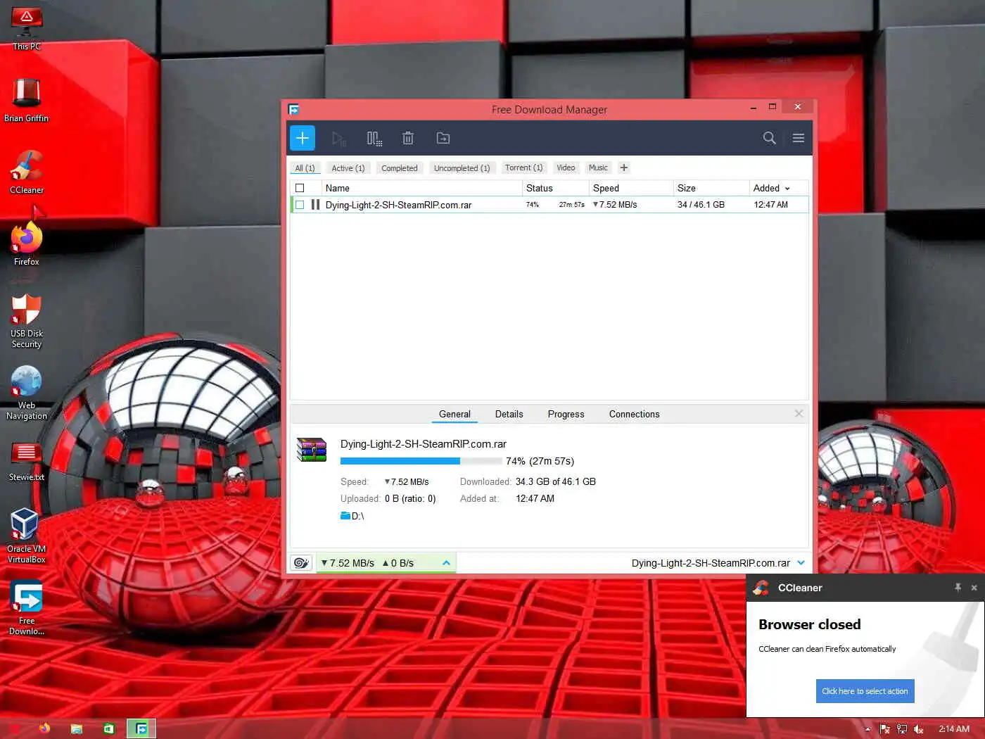This screenshot has width=985, height=739.
Task: Open Free Download Manager desktop shortcut
Action: [x=27, y=607]
